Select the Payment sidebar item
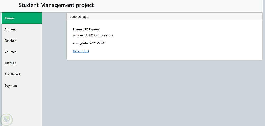265x126 pixels. tap(11, 86)
